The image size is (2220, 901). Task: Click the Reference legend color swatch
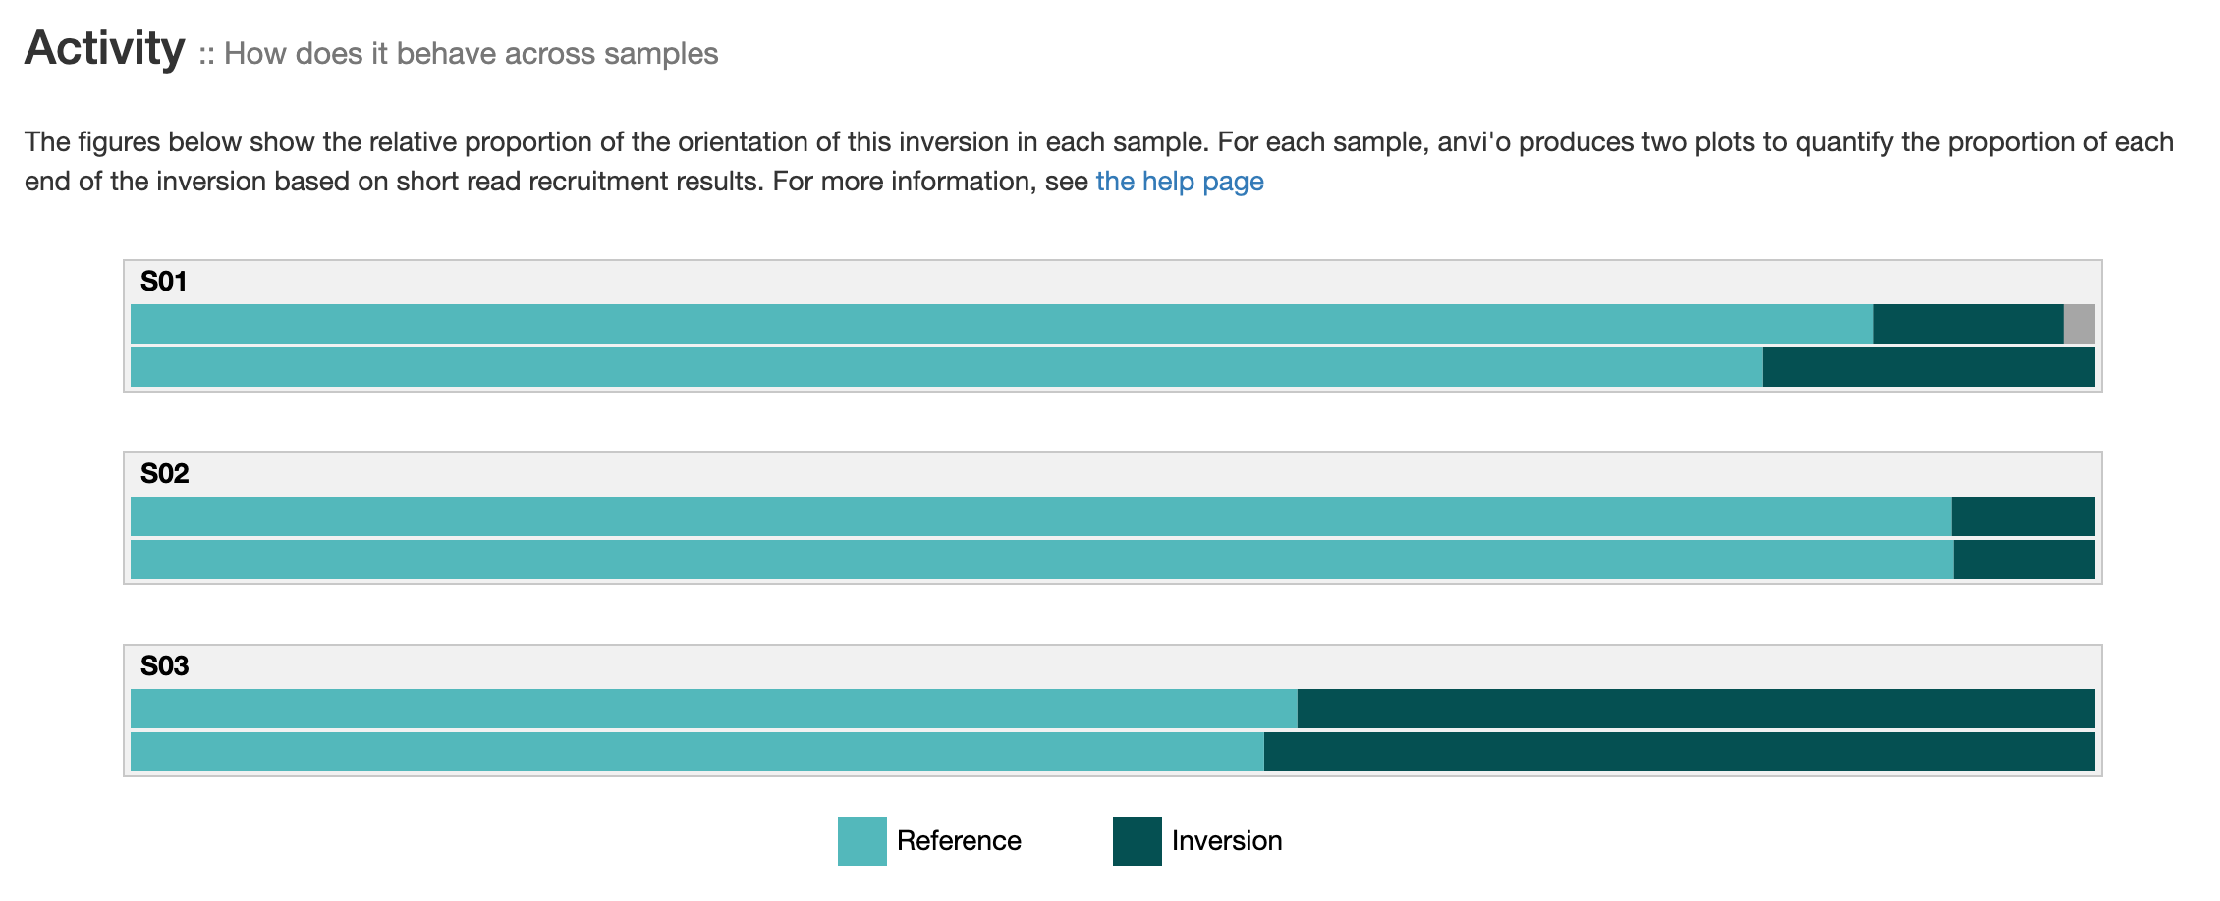point(861,841)
